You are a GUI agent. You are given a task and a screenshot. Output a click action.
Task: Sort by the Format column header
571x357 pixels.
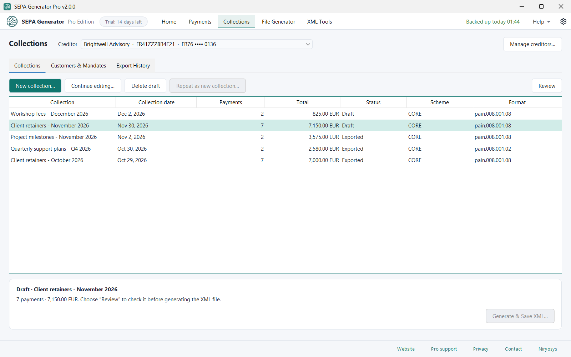pyautogui.click(x=517, y=102)
